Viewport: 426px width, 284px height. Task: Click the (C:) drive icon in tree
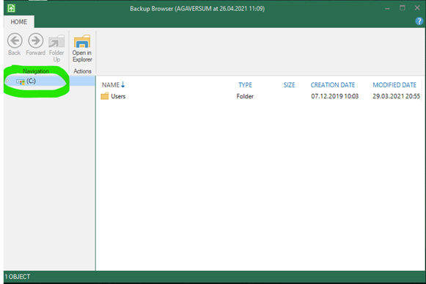coord(21,81)
